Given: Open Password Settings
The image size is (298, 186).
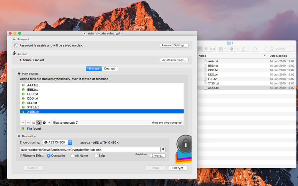Looking at the screenshot, I should pyautogui.click(x=174, y=45).
